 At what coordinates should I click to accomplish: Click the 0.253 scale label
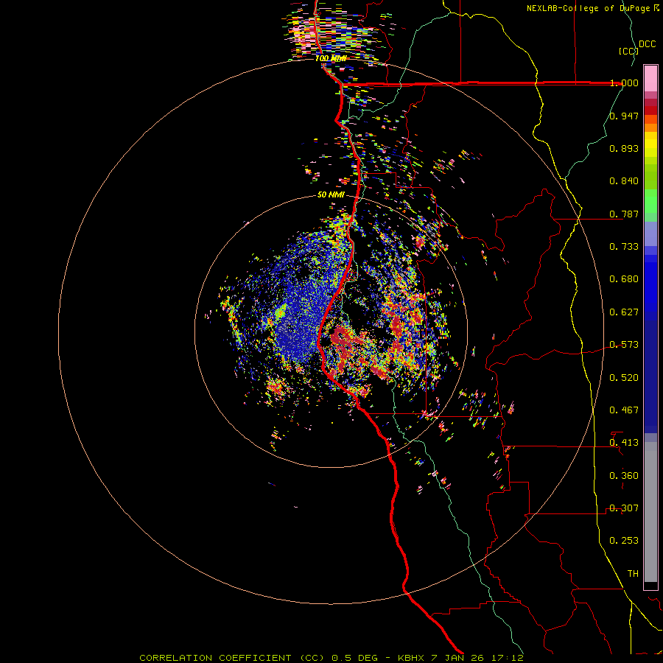coord(624,541)
